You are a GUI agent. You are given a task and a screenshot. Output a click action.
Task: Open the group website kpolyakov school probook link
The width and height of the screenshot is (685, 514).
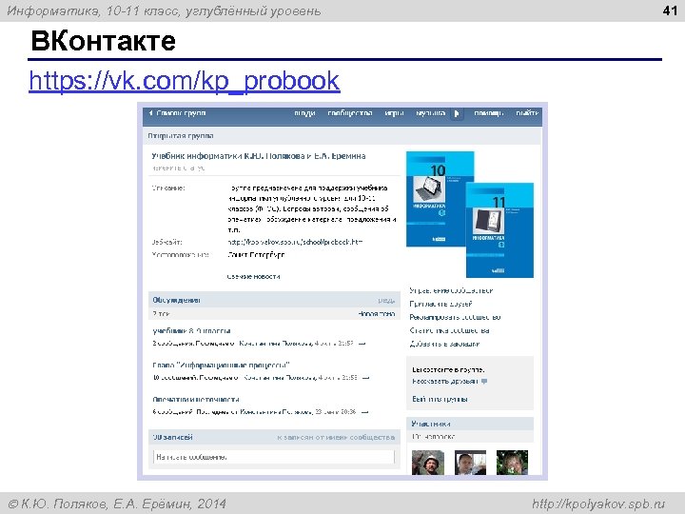[295, 242]
